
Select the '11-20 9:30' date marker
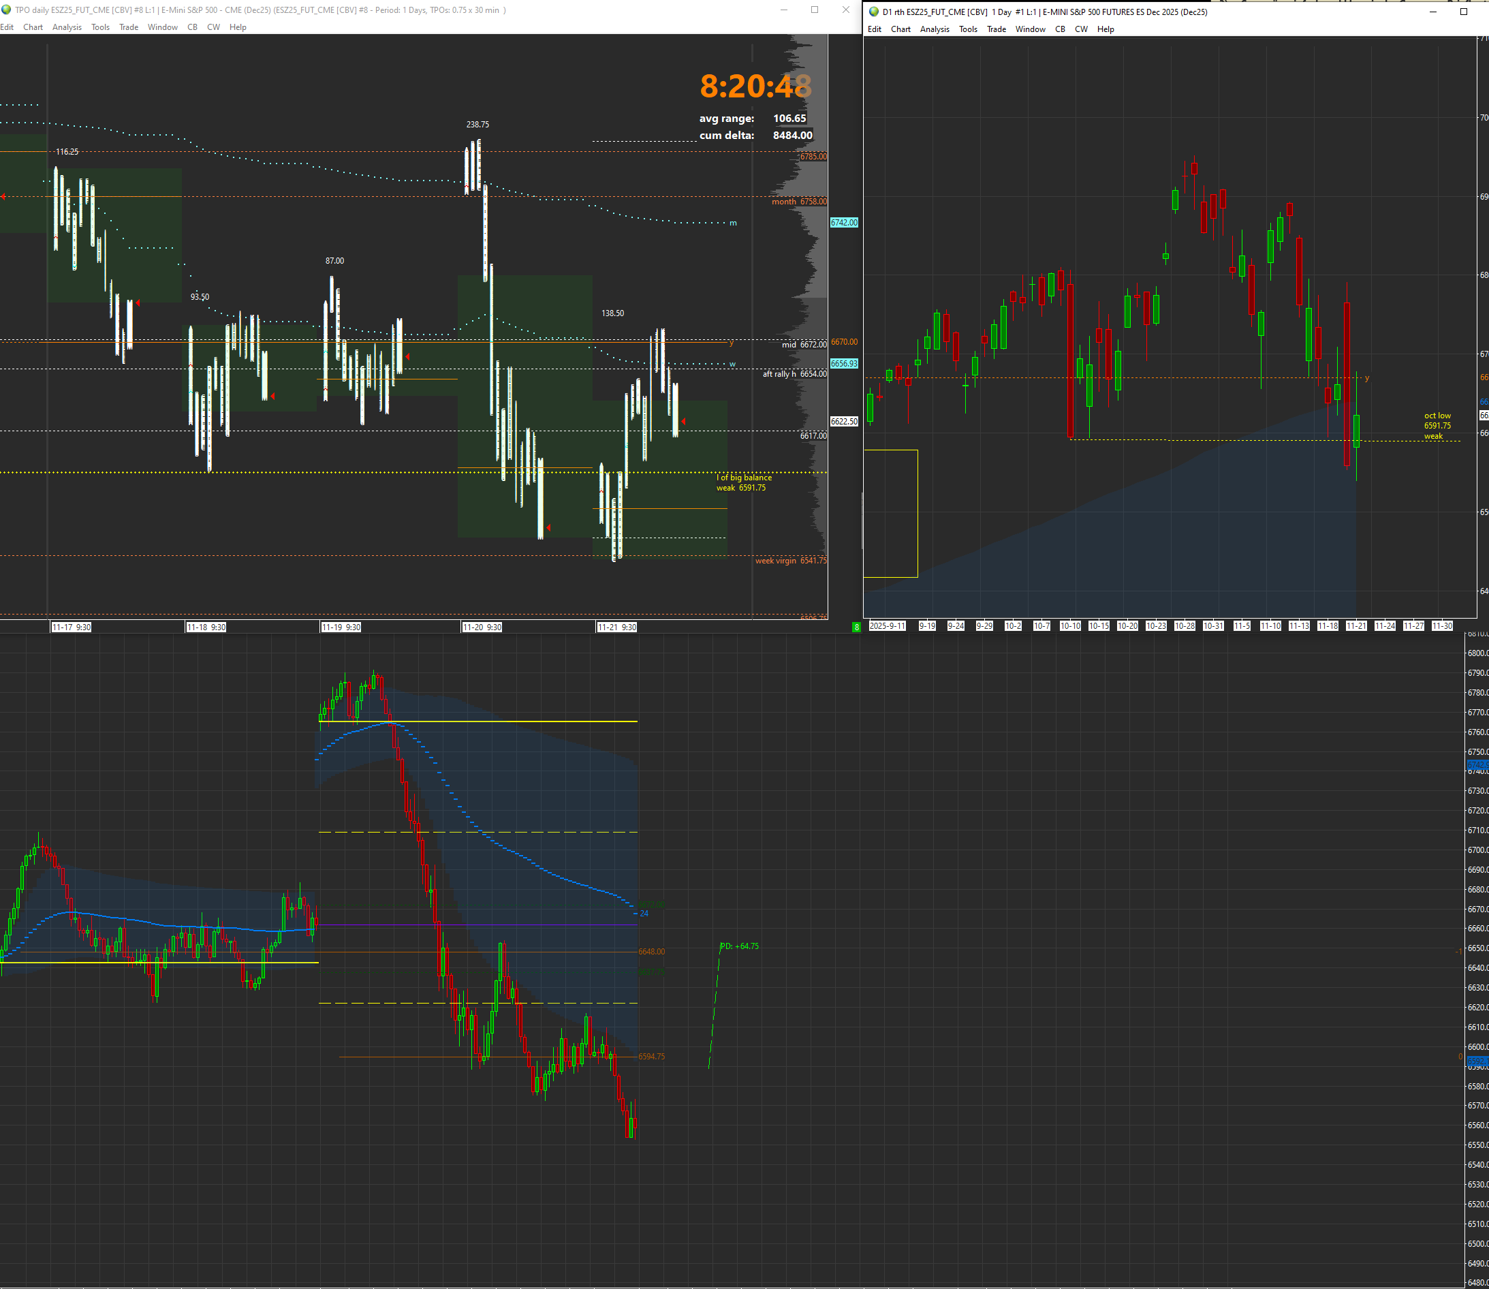[x=482, y=627]
